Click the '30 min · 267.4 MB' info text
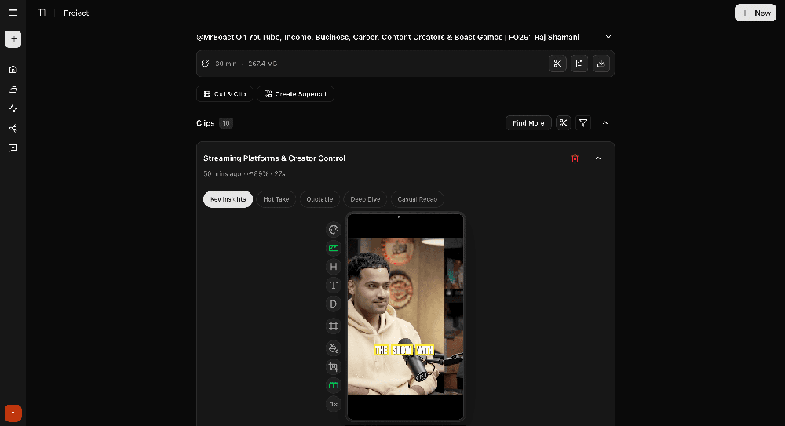 coord(246,64)
